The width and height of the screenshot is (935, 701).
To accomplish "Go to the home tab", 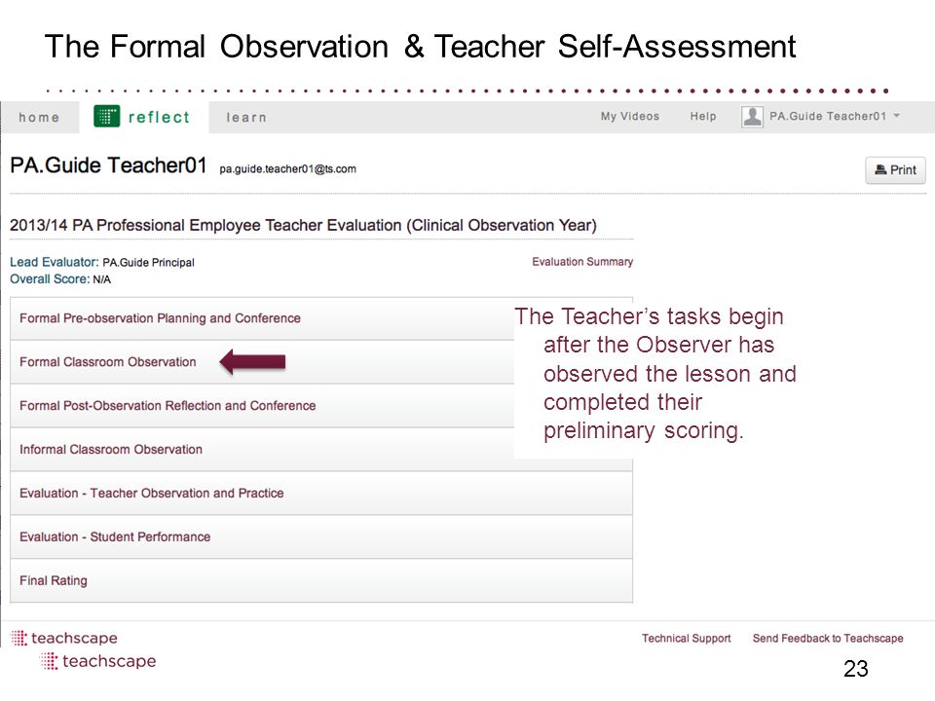I will (x=39, y=118).
